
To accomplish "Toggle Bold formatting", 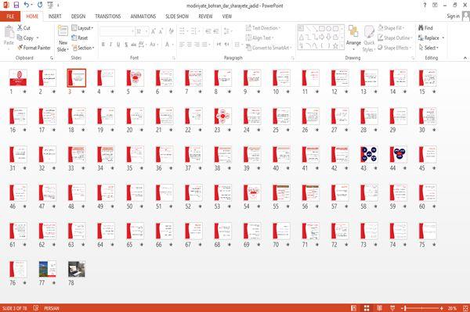I will coord(103,45).
